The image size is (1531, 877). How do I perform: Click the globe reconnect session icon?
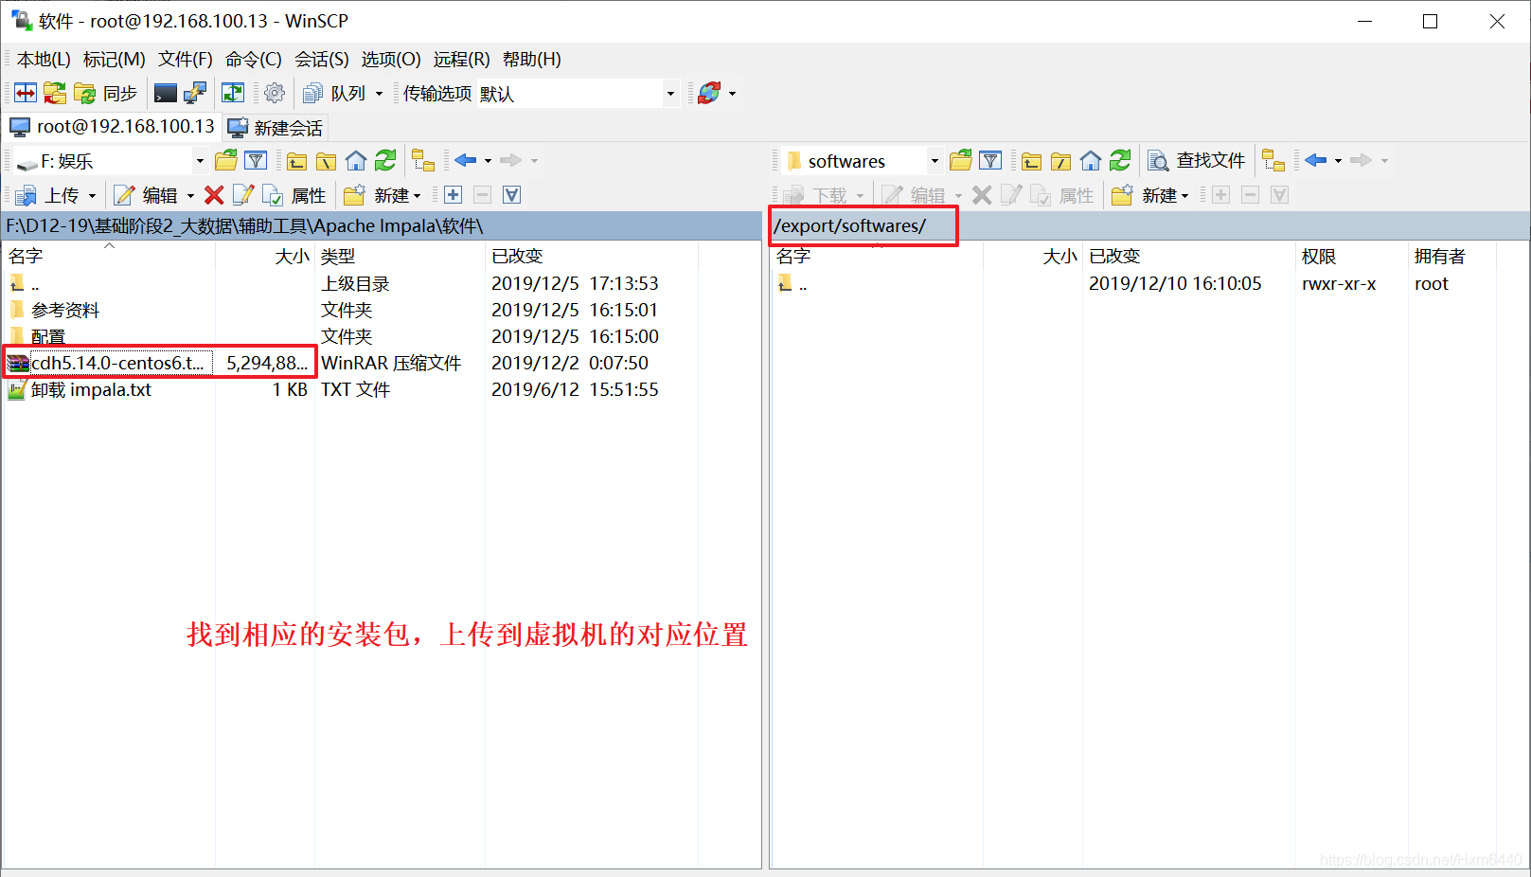pos(709,93)
